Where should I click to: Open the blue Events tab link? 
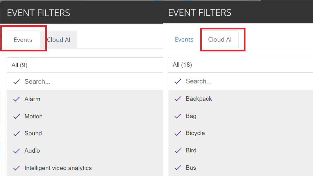184,40
